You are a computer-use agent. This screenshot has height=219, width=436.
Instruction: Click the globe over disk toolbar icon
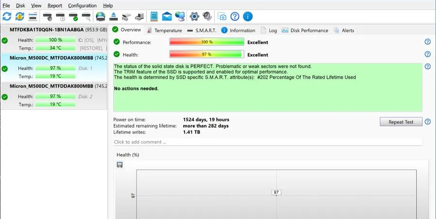100,16
